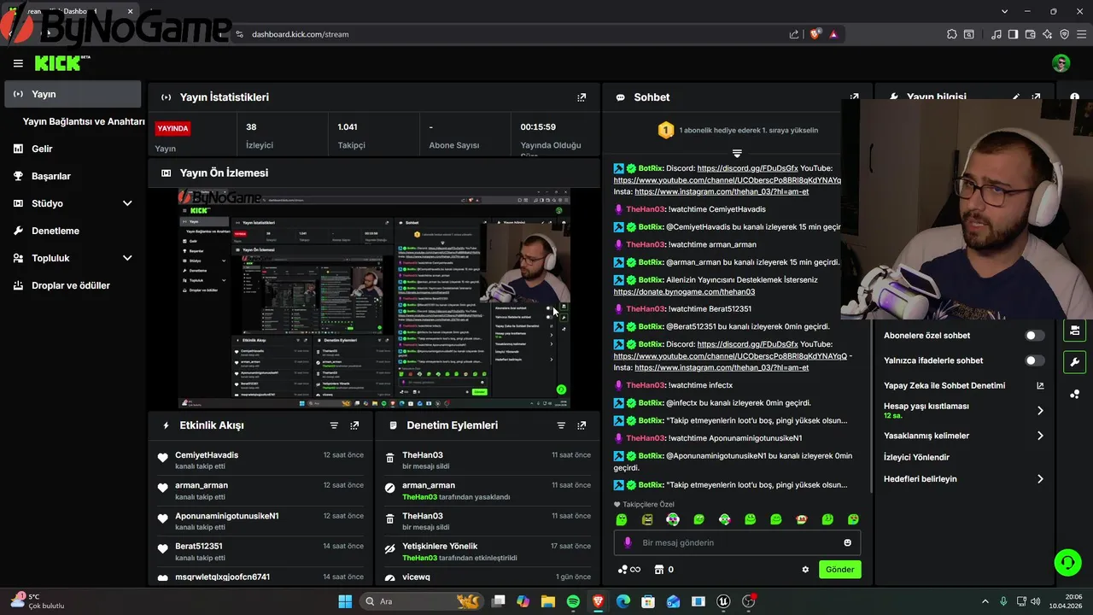Image resolution: width=1093 pixels, height=615 pixels.
Task: Open Yayın Bağlantısı ve Anahtarı page
Action: tap(84, 121)
